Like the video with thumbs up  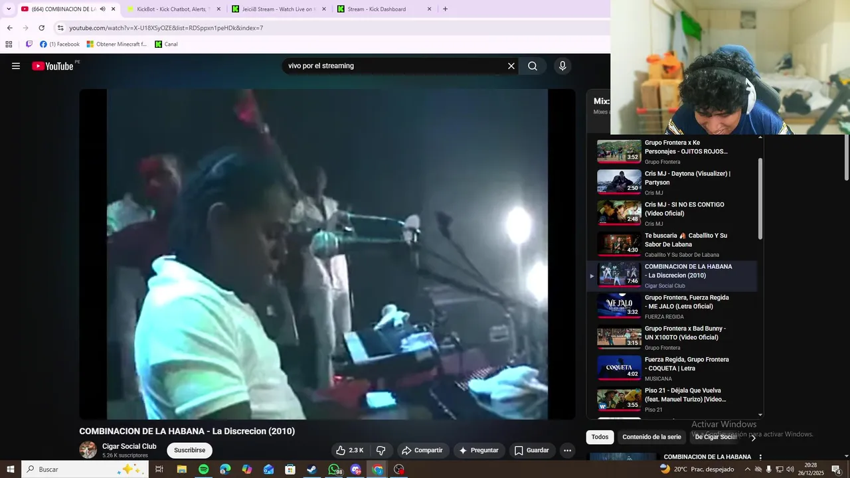(x=350, y=450)
